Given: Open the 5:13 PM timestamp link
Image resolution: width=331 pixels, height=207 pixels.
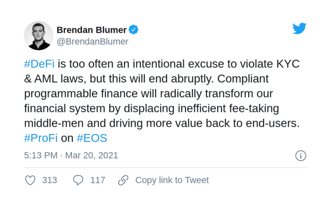Looking at the screenshot, I should [41, 155].
